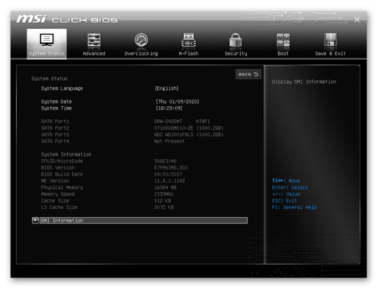
Task: Edit the System Time value
Action: 169,108
